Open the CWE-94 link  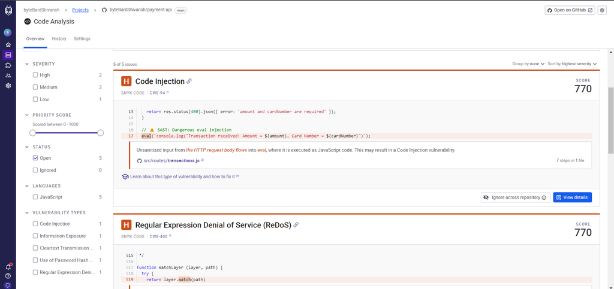click(159, 93)
